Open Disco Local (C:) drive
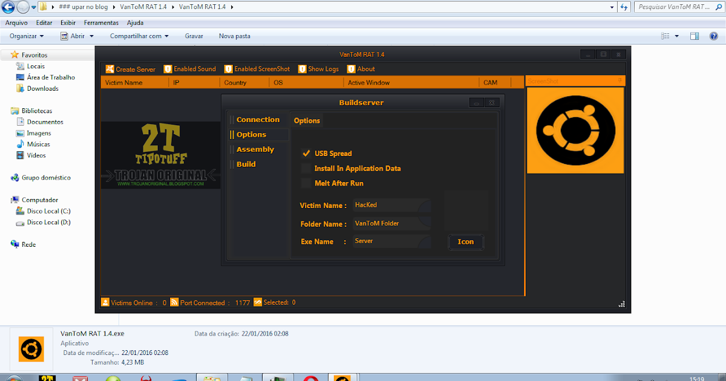This screenshot has width=726, height=381. [48, 211]
